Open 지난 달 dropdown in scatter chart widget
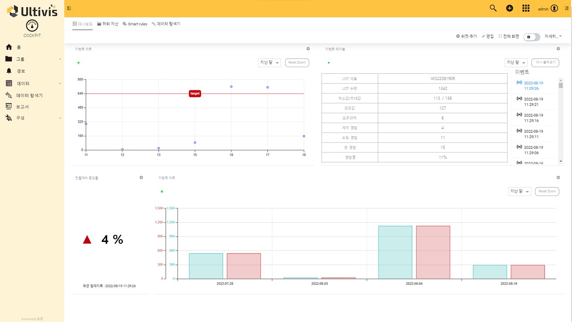The width and height of the screenshot is (572, 322). coord(269,63)
